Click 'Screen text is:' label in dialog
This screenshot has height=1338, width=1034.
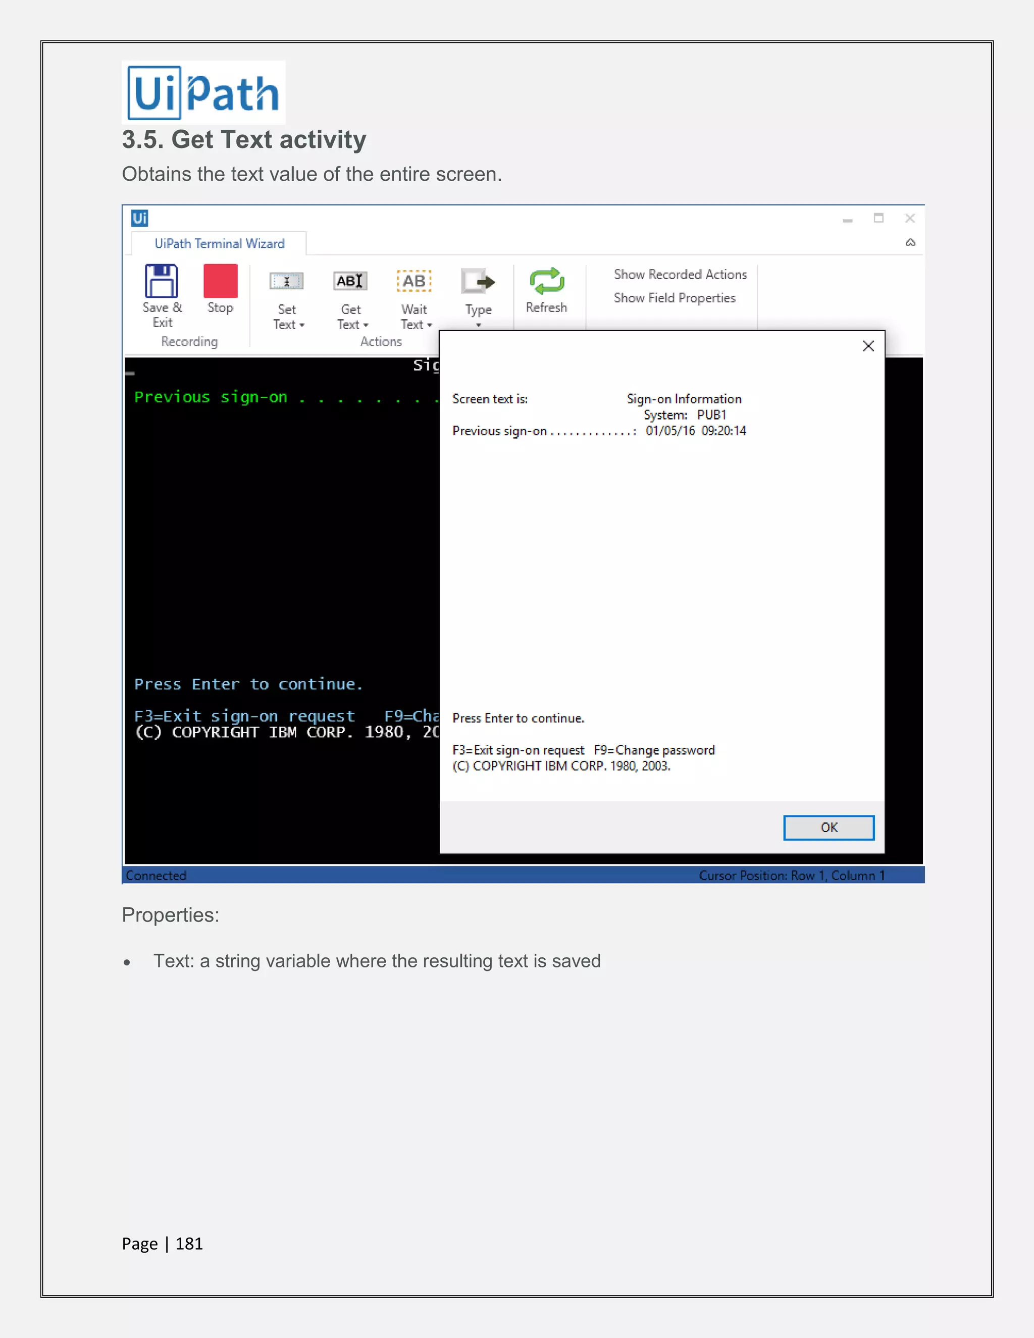490,399
